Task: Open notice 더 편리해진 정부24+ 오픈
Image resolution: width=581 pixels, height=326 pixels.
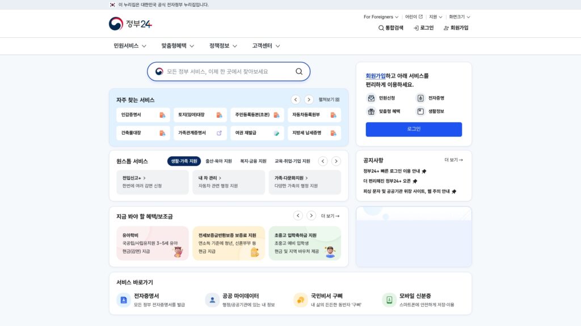Action: click(390, 181)
